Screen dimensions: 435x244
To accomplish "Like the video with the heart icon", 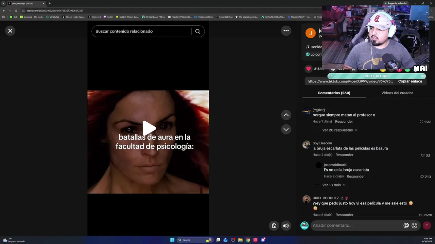I will tap(308, 69).
